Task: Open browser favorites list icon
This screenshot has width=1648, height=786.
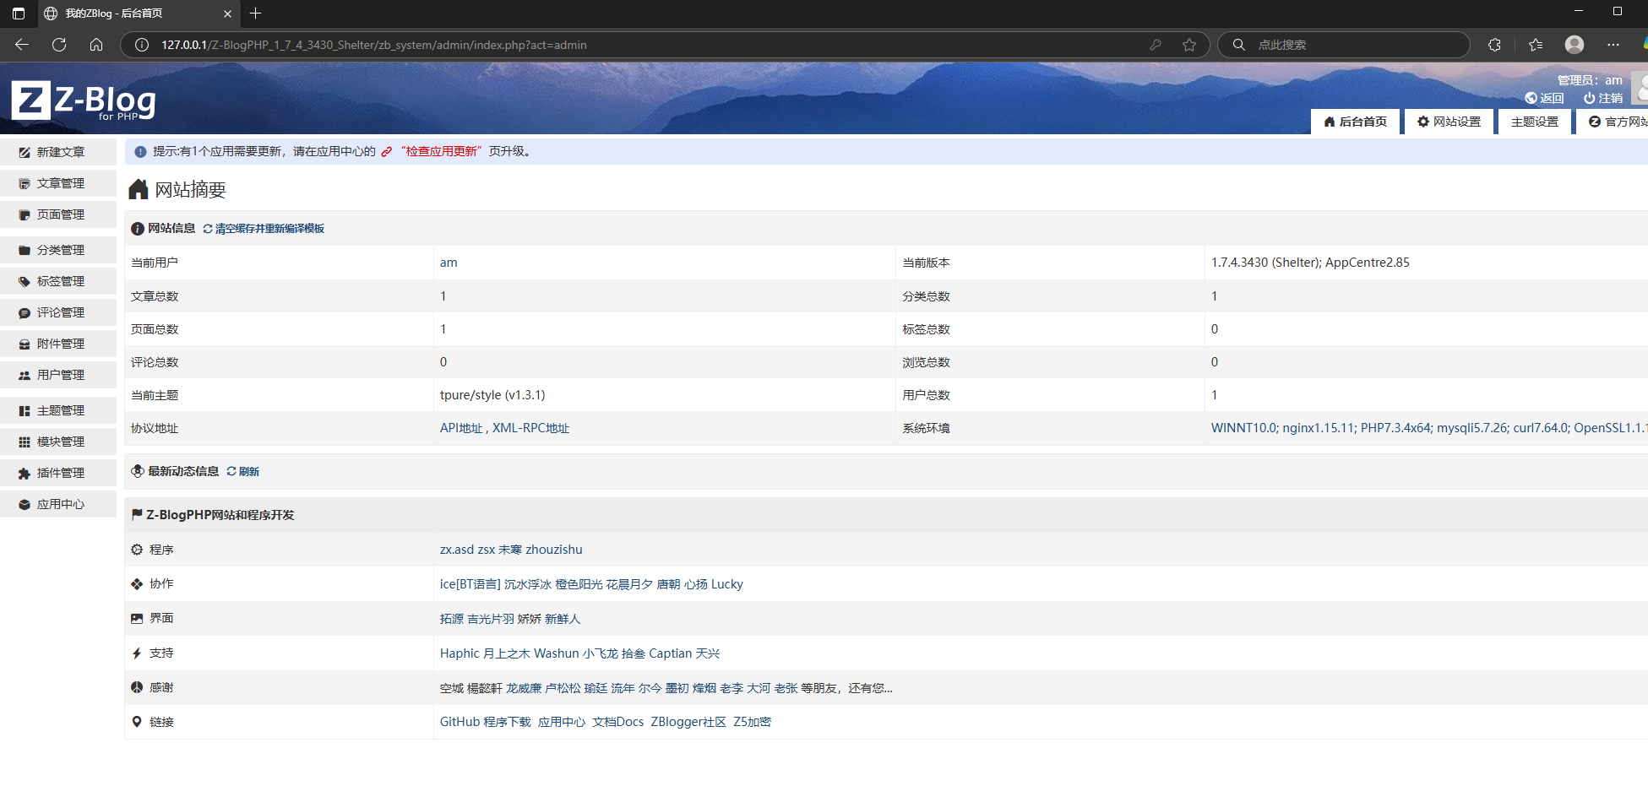Action: 1536,45
